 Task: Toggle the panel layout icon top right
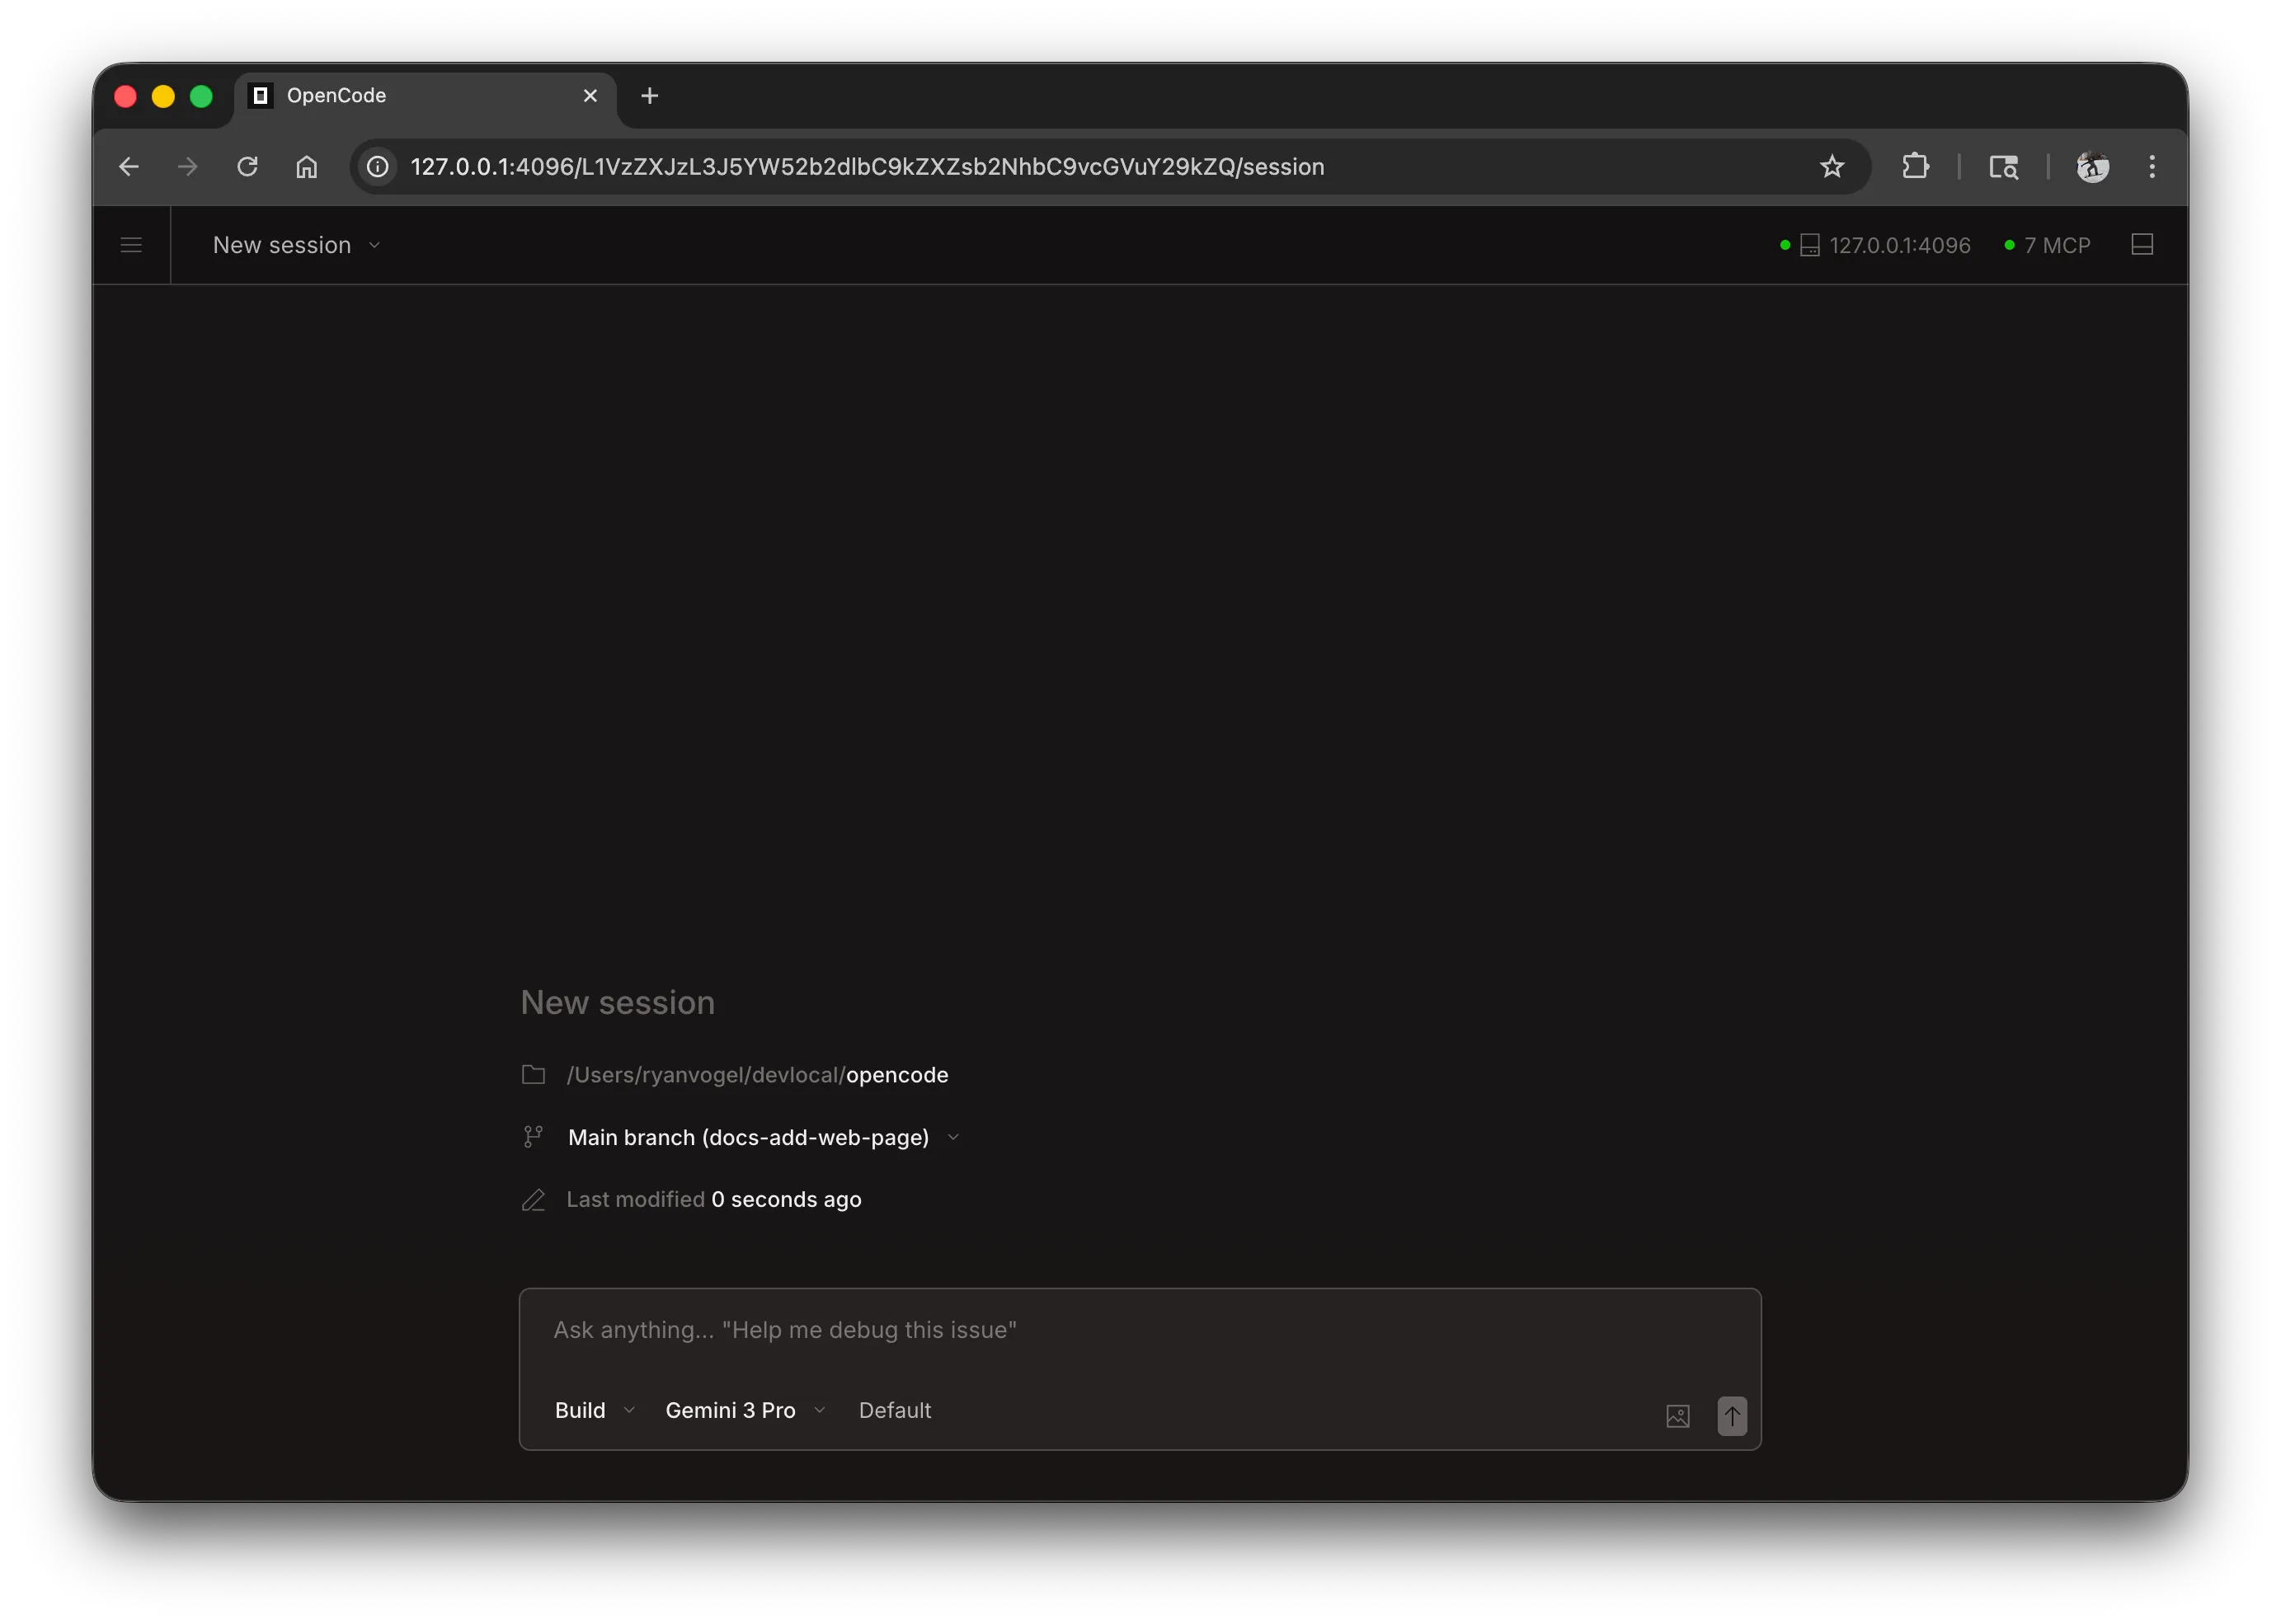coord(2142,243)
